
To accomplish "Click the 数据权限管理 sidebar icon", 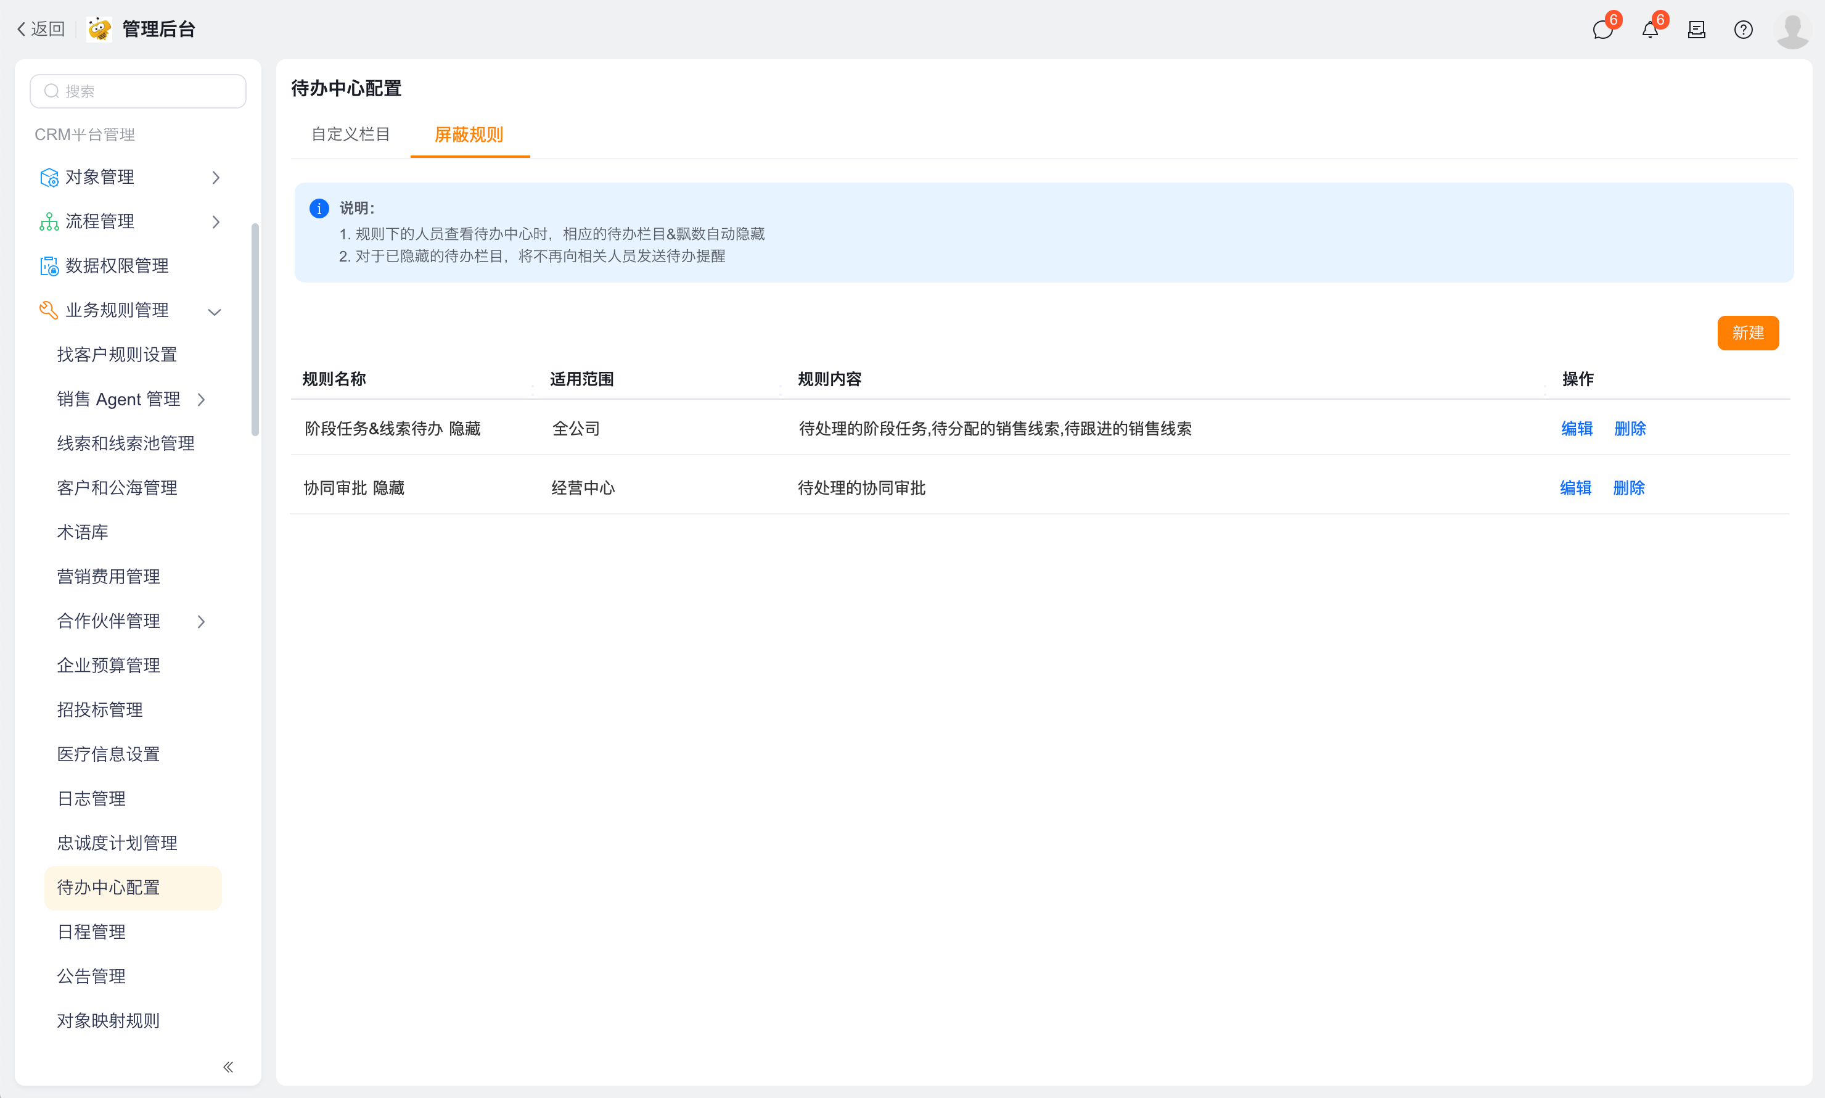I will click(x=49, y=266).
